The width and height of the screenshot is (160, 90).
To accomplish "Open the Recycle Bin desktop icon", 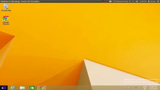I will [6, 7].
